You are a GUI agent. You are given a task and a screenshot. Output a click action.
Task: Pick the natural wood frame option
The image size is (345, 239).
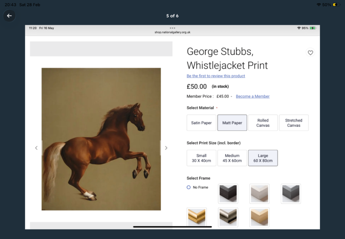click(x=259, y=217)
